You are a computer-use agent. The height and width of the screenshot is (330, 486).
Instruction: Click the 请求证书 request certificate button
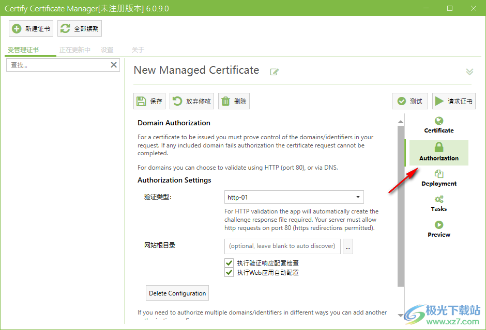454,101
